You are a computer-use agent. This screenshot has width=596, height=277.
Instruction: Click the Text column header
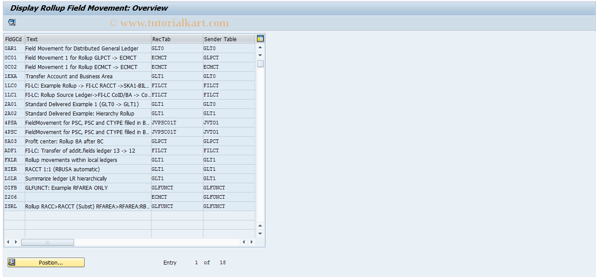88,39
